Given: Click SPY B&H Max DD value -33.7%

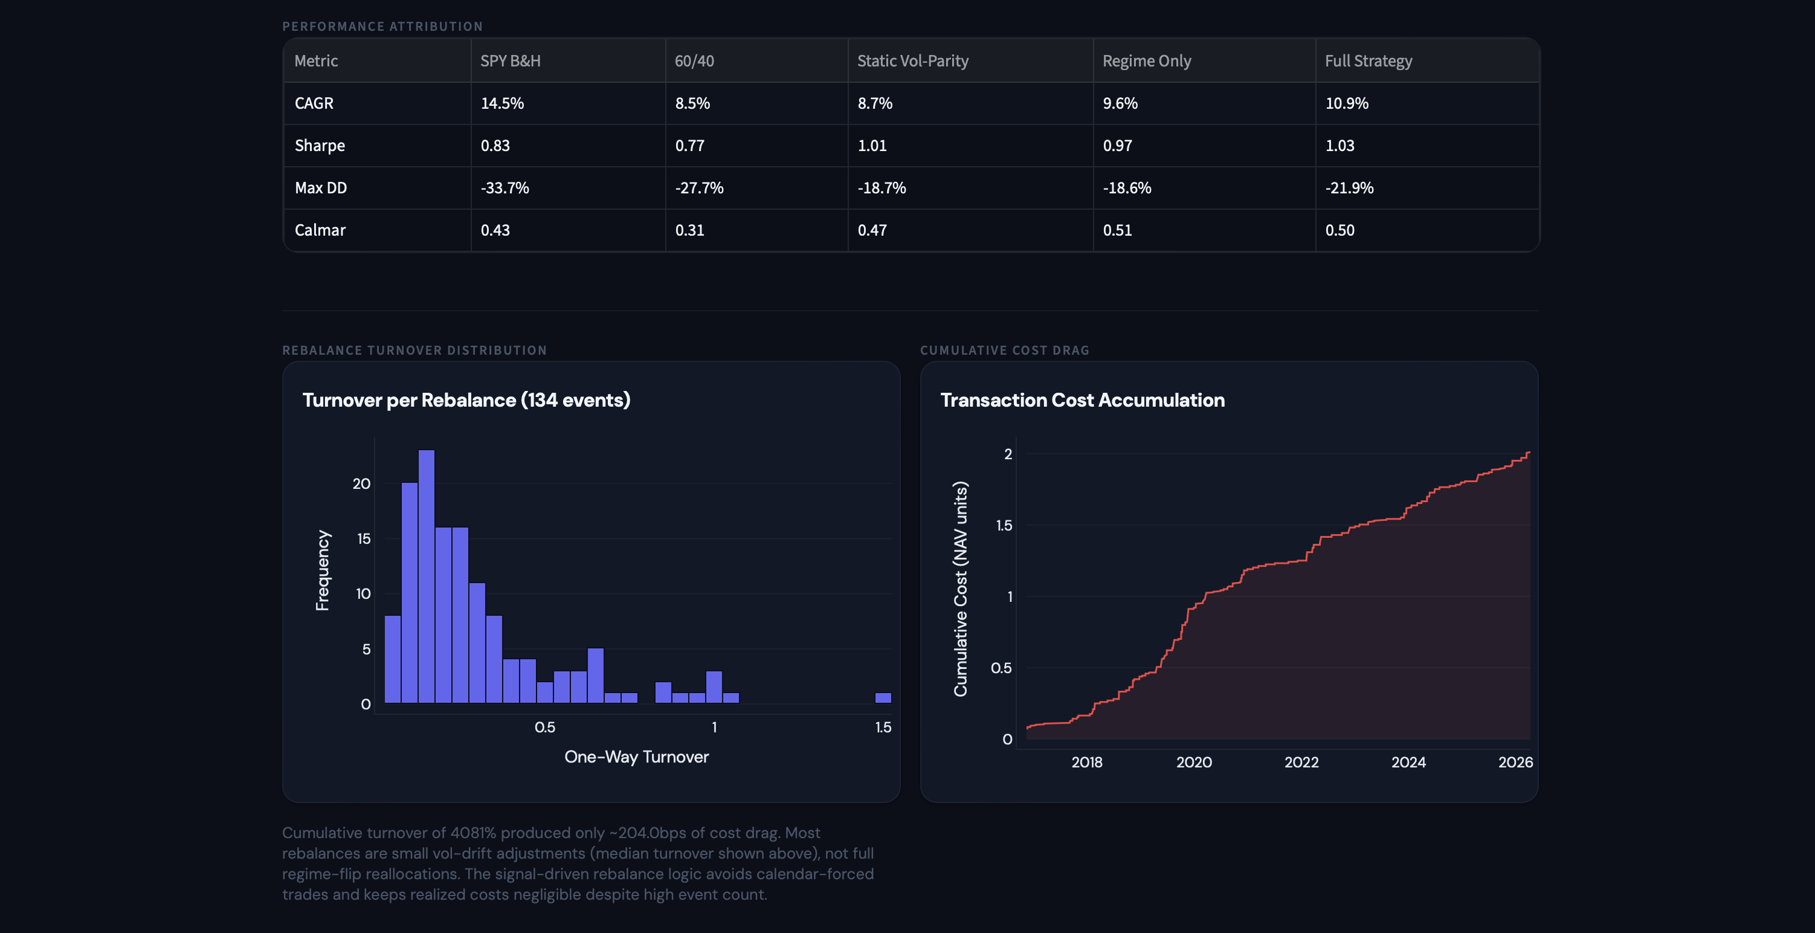Looking at the screenshot, I should pyautogui.click(x=505, y=187).
